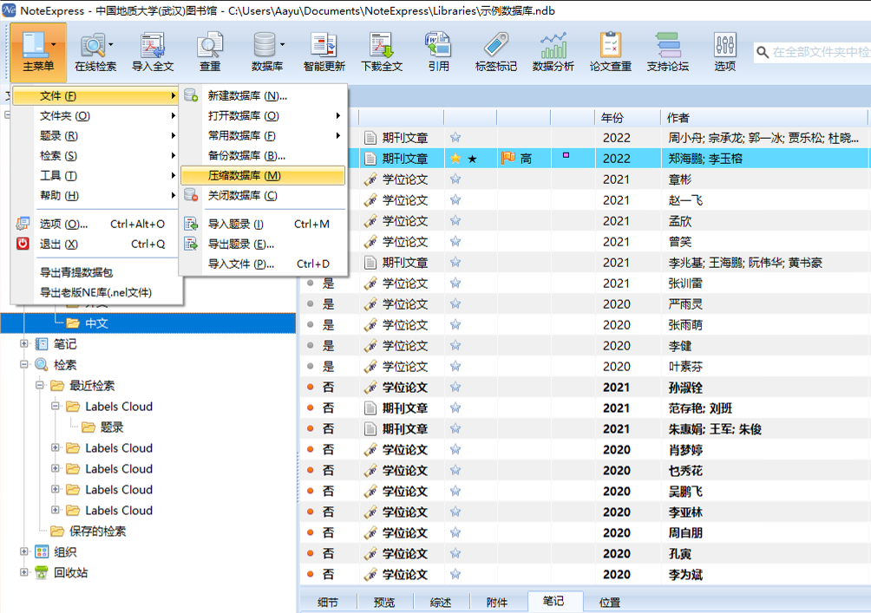Image resolution: width=871 pixels, height=613 pixels.
Task: Click the 下载全文 toolbar icon
Action: pyautogui.click(x=382, y=50)
